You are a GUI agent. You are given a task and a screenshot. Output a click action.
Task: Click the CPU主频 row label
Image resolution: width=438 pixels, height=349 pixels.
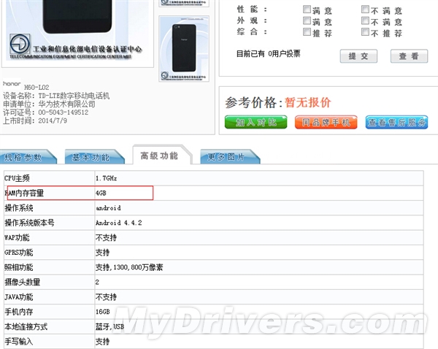click(18, 178)
